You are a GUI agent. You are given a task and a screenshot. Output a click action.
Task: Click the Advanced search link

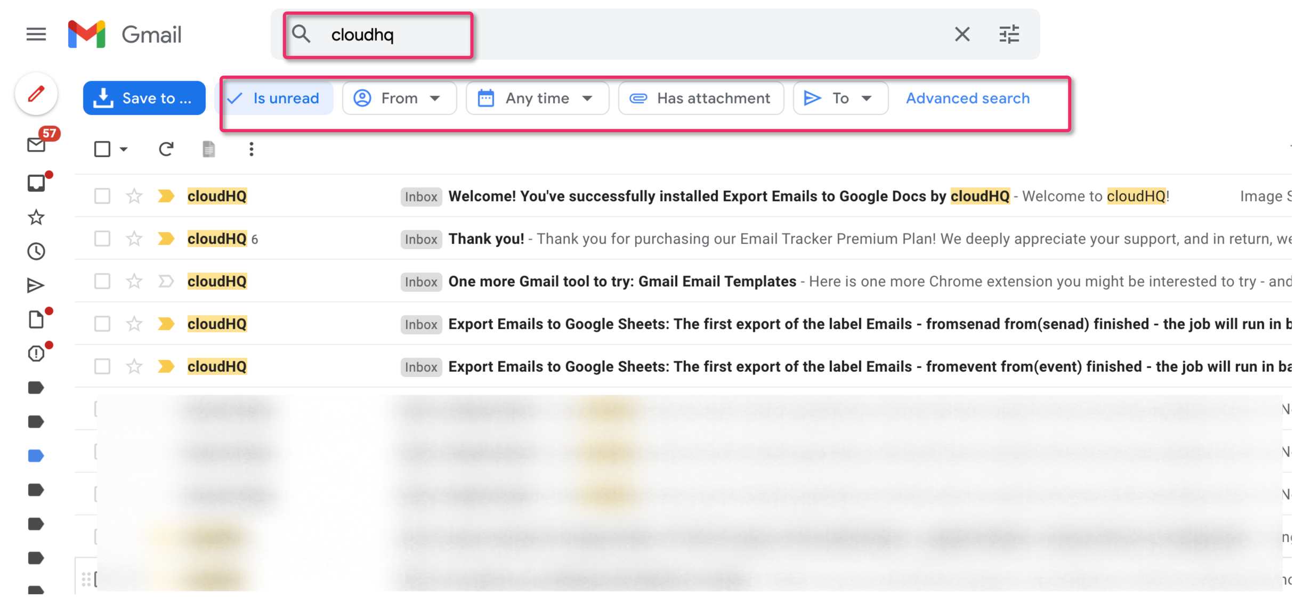(x=968, y=98)
